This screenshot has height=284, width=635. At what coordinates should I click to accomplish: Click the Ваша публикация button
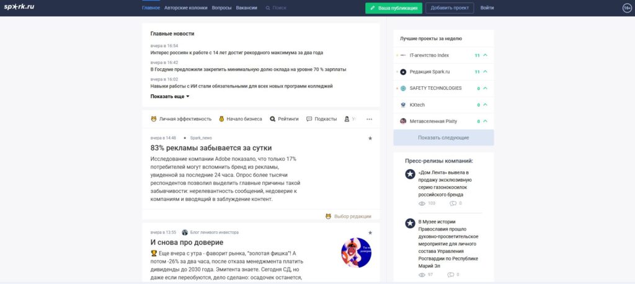[x=394, y=8]
